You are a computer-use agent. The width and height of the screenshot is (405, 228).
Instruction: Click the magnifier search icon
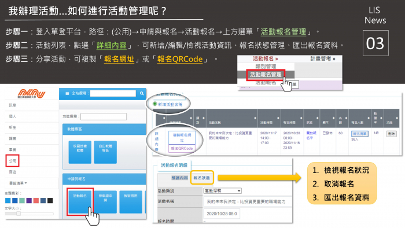point(142,94)
